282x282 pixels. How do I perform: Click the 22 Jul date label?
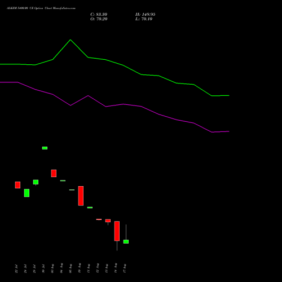pos(16,268)
